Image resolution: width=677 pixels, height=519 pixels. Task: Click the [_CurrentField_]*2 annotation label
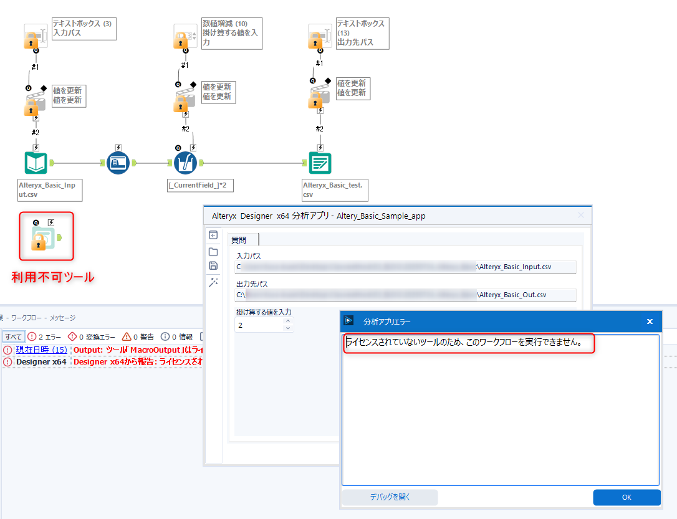click(x=200, y=186)
